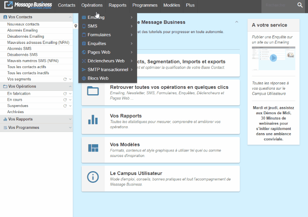
Task: Click the SMTP transactionnel arrow icon
Action: coord(84,70)
